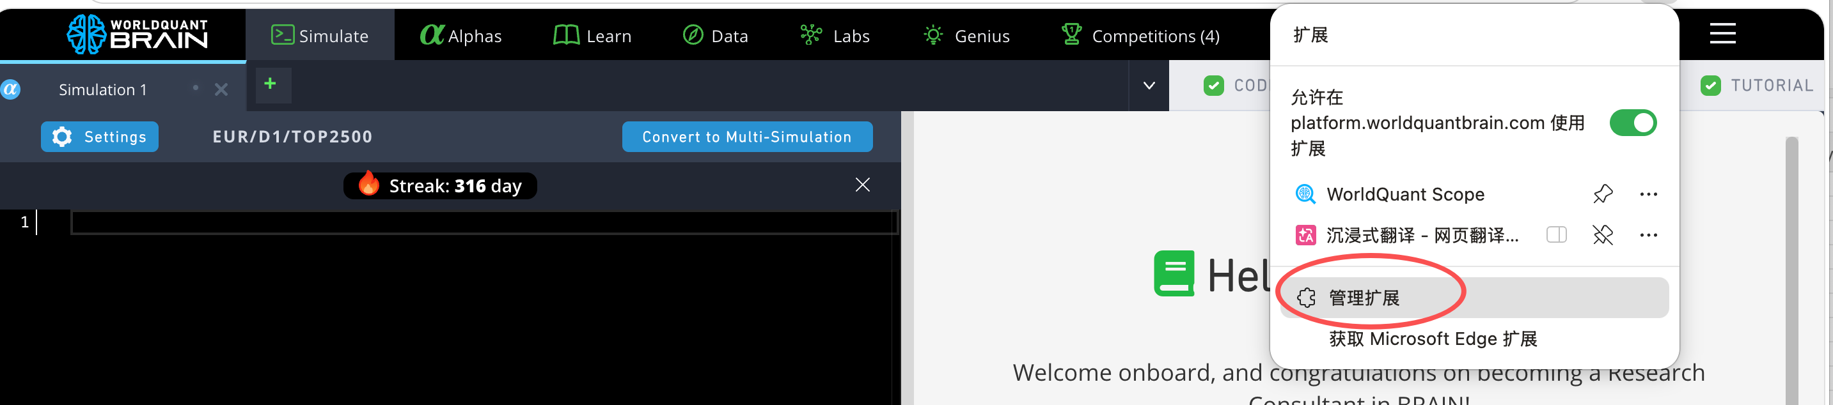Image resolution: width=1833 pixels, height=405 pixels.
Task: Check the TUTORIAL checkbox
Action: point(1711,86)
